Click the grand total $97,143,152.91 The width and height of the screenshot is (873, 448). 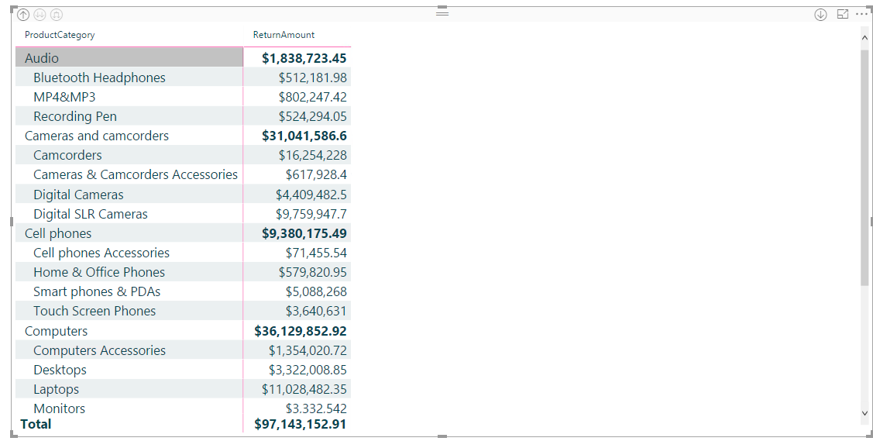click(300, 424)
